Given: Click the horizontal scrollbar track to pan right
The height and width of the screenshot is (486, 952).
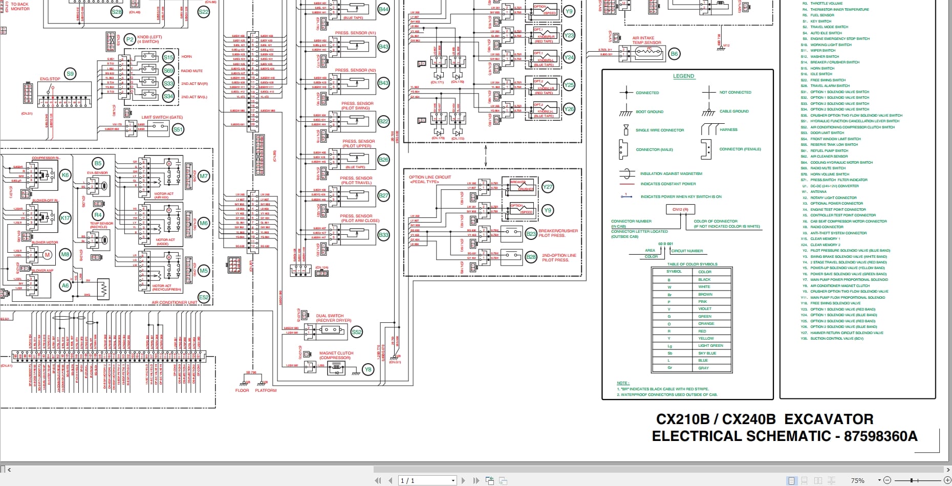Looking at the screenshot, I should (665, 470).
